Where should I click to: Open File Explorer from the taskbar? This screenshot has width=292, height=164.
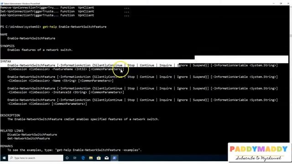(x=91, y=158)
